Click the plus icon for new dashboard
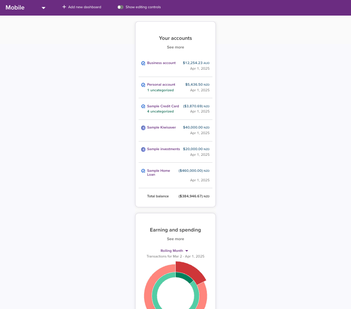The image size is (351, 309). pos(64,7)
